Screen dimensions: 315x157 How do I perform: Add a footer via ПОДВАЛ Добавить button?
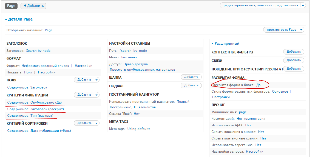pyautogui.click(x=191, y=85)
